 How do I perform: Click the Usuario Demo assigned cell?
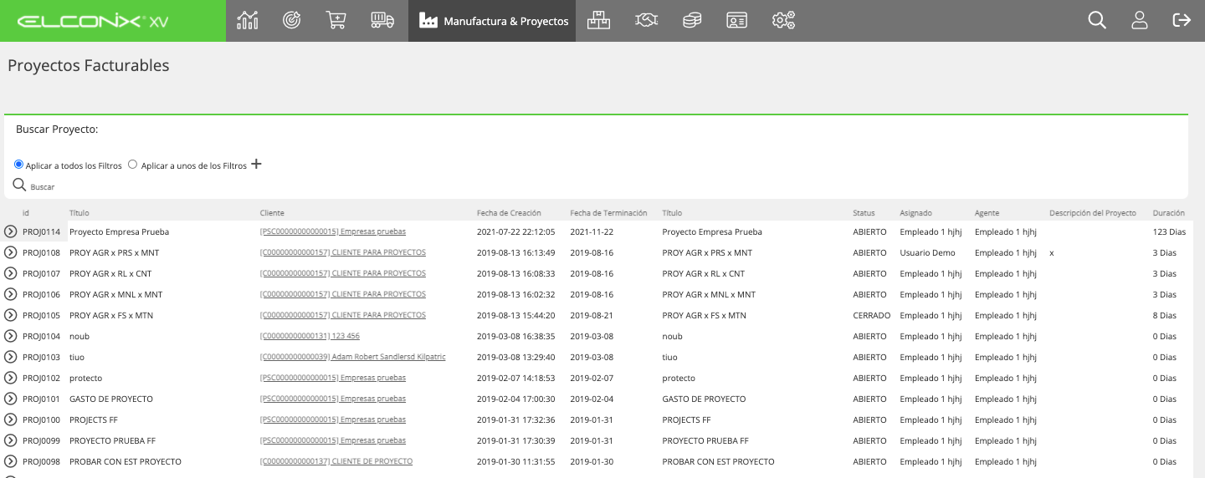coord(927,252)
